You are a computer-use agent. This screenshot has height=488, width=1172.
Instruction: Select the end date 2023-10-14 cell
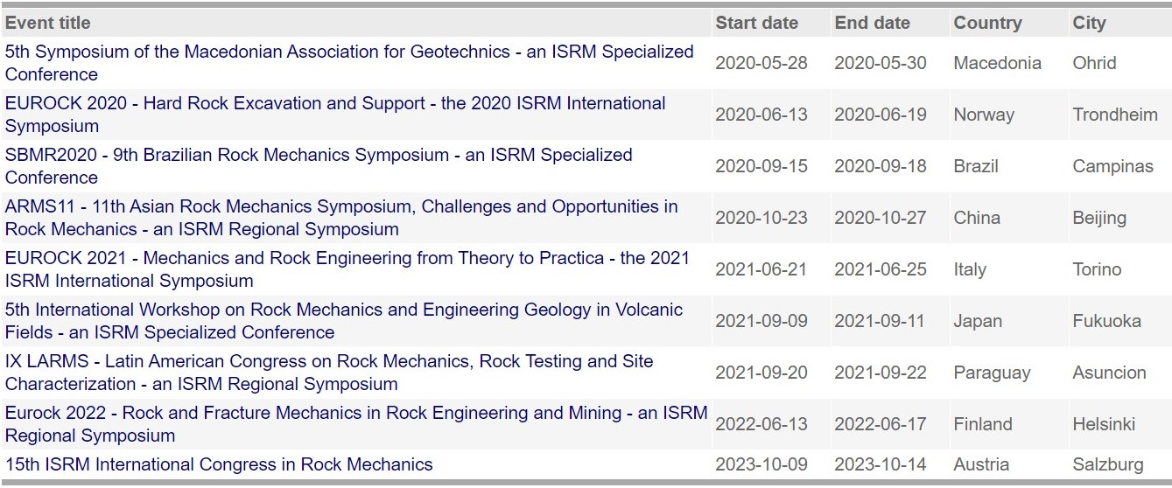coord(880,464)
